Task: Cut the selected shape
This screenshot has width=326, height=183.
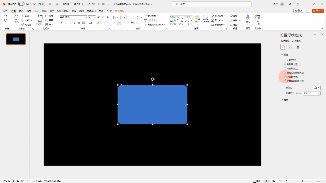Action: tap(25, 16)
